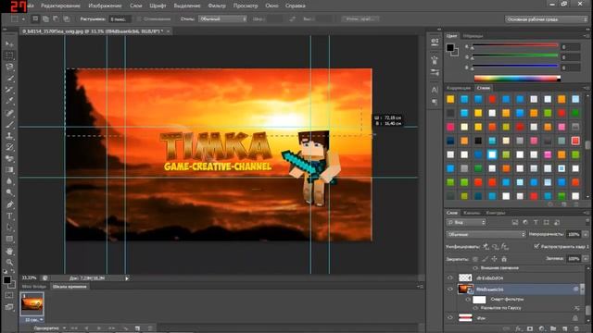Open the layer filter kind dropdown
The width and height of the screenshot is (593, 333).
pyautogui.click(x=466, y=222)
